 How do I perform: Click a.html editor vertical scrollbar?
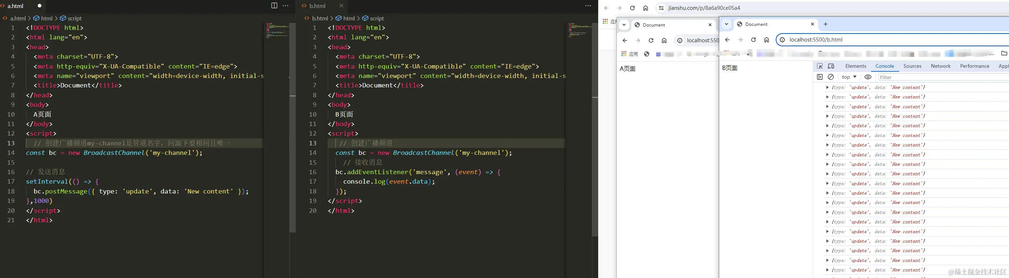click(x=293, y=128)
